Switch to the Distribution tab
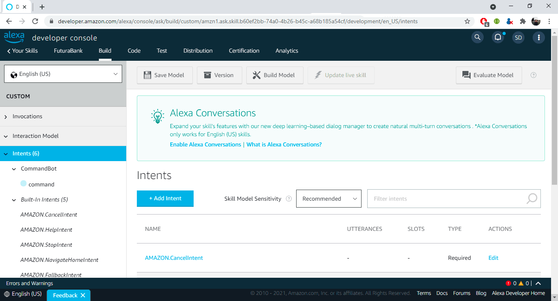 [198, 51]
